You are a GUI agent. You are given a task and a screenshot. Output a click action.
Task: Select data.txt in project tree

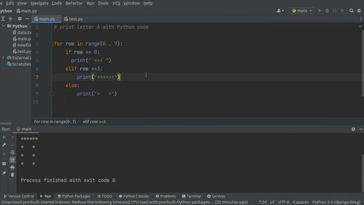pyautogui.click(x=22, y=32)
